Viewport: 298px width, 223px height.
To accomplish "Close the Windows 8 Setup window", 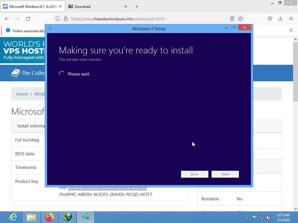I will [244, 28].
